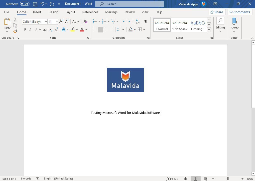Increase indent of the paragraph
Viewport: 255px width, 181px height.
(x=130, y=22)
